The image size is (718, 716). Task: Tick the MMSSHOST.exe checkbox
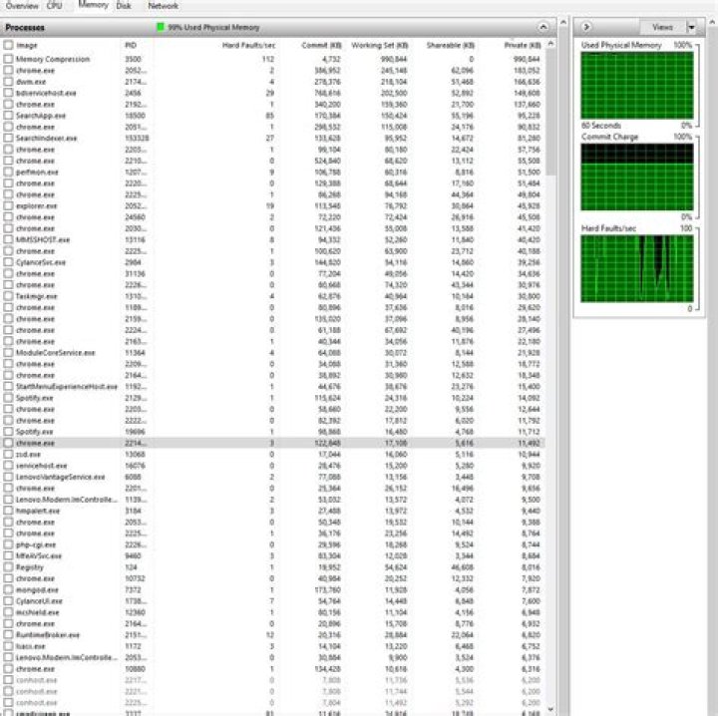pos(8,239)
